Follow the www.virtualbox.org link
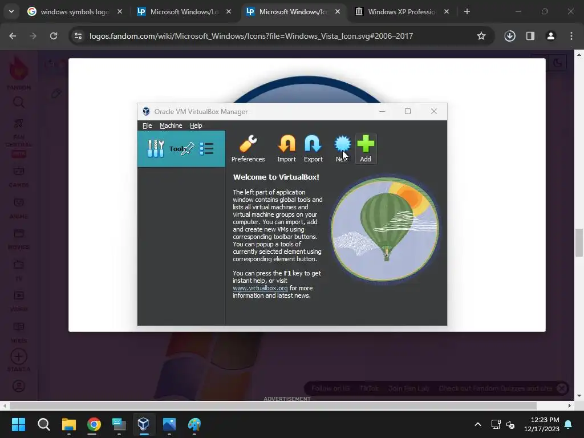 tap(260, 288)
